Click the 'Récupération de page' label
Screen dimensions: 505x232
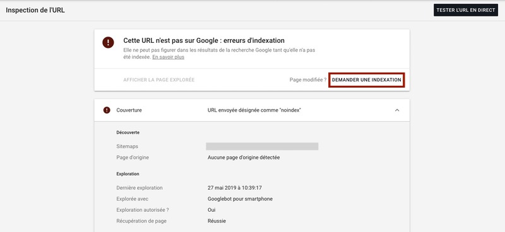141,221
